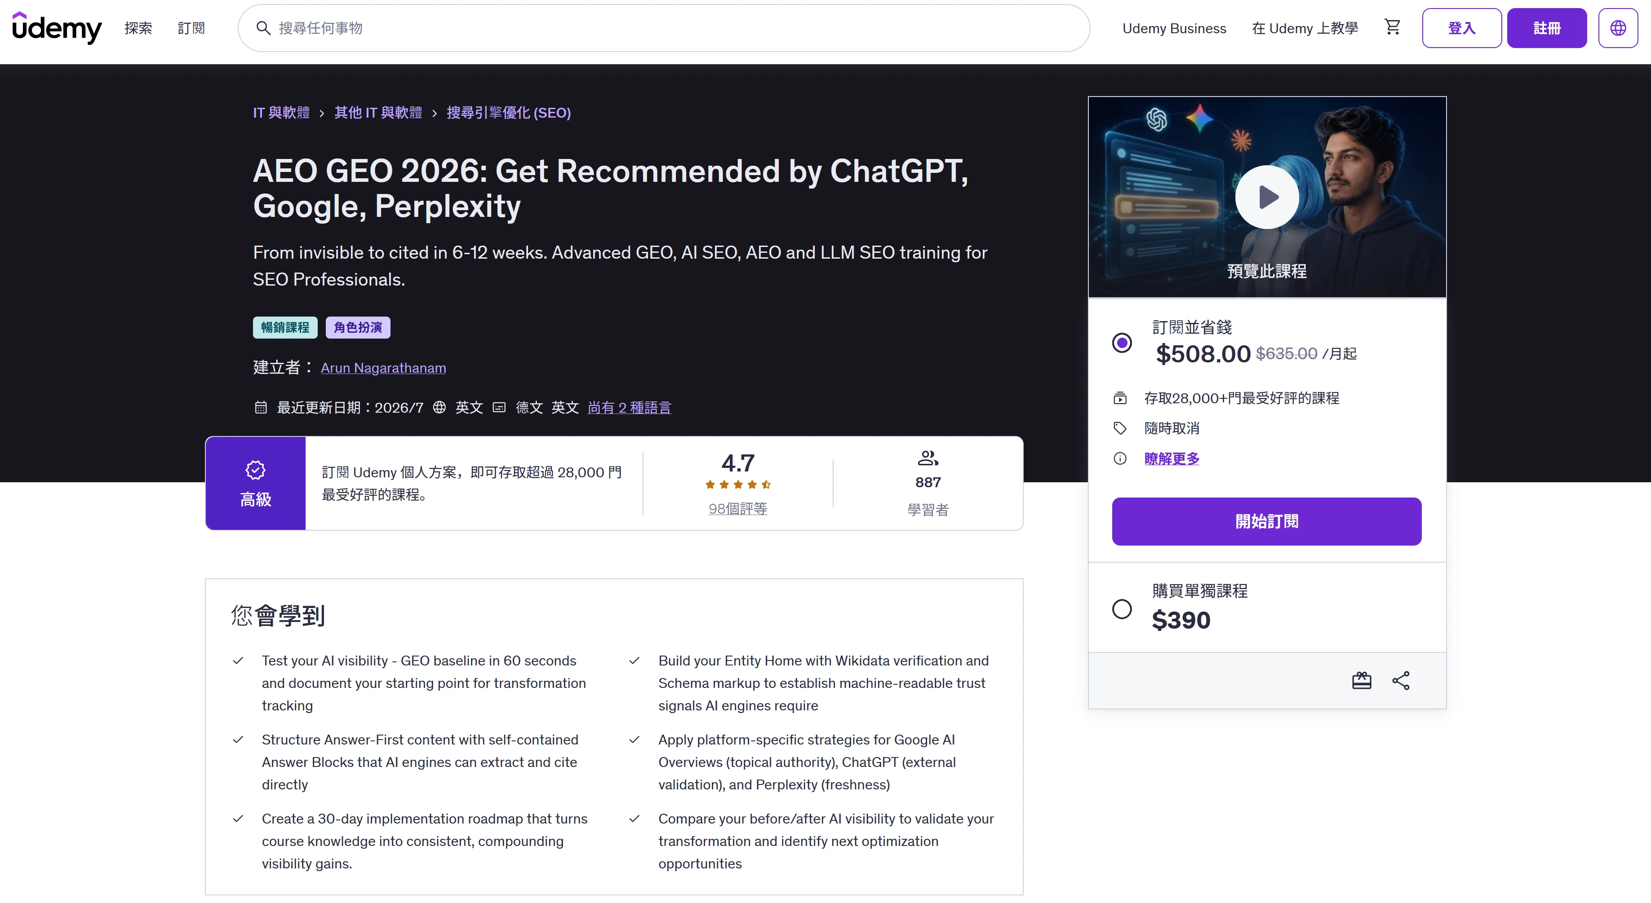This screenshot has width=1651, height=903.
Task: Click 瞭解更多 learn more link
Action: 1172,458
